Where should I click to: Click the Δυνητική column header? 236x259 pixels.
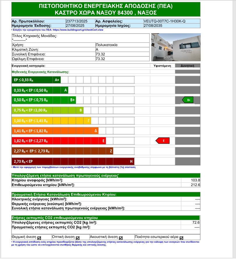(x=187, y=66)
